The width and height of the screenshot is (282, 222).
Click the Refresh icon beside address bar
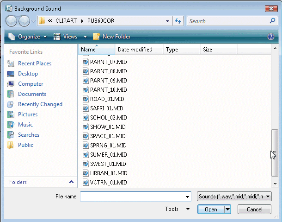point(178,21)
